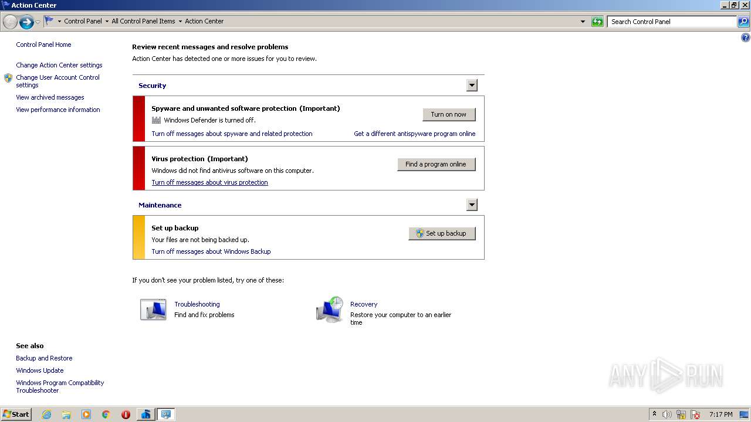Click the Recovery computer icon
Viewport: 751px width, 422px height.
point(330,309)
